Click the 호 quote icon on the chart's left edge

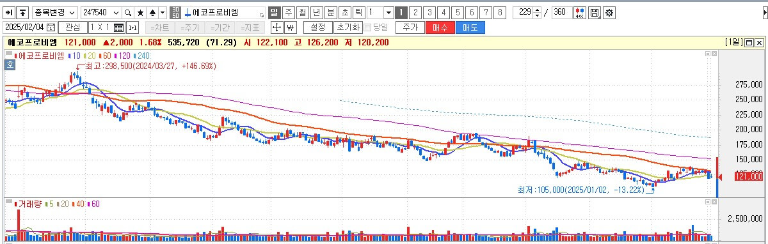pyautogui.click(x=10, y=65)
